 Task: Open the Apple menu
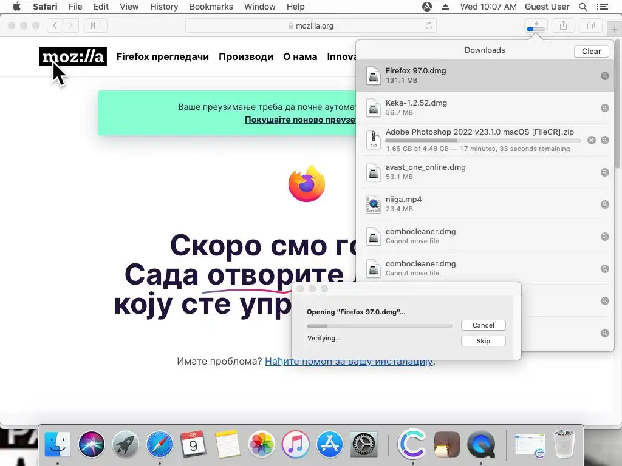(x=16, y=7)
